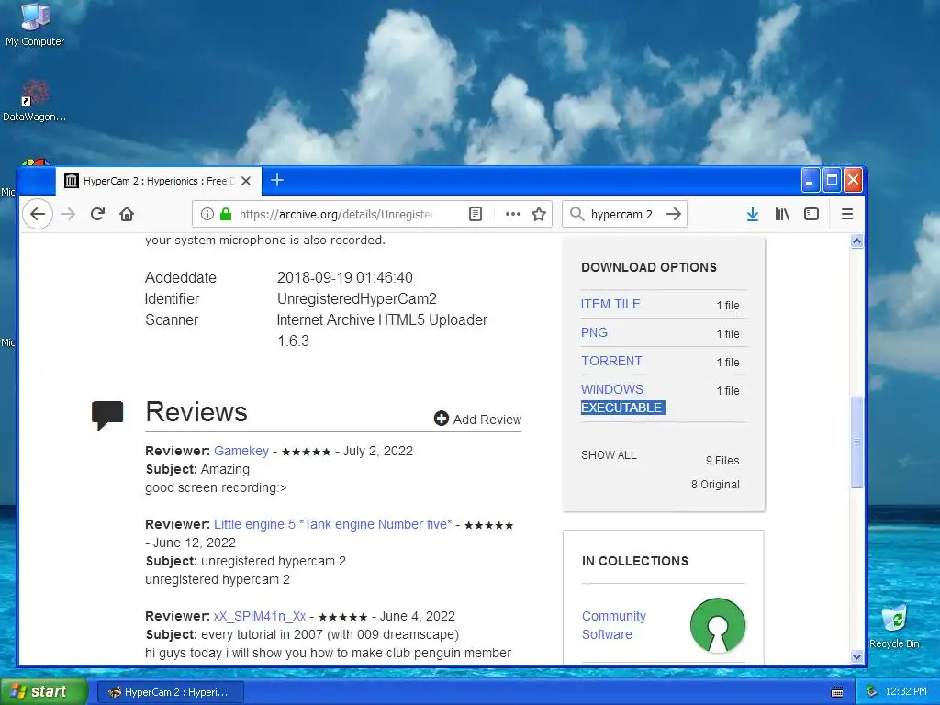Click the Reviews speech bubble icon
The height and width of the screenshot is (705, 940).
pyautogui.click(x=107, y=415)
